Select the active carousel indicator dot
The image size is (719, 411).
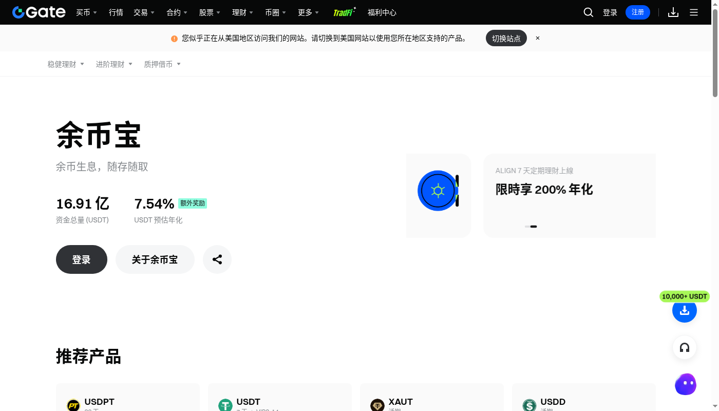tap(534, 227)
